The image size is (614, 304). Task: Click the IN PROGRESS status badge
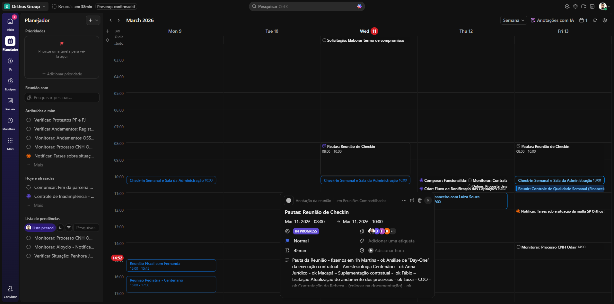pos(306,231)
